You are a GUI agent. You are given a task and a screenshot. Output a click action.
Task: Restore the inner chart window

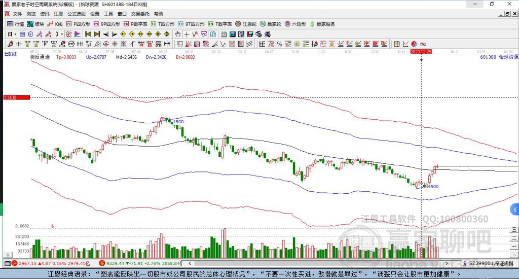[507, 14]
